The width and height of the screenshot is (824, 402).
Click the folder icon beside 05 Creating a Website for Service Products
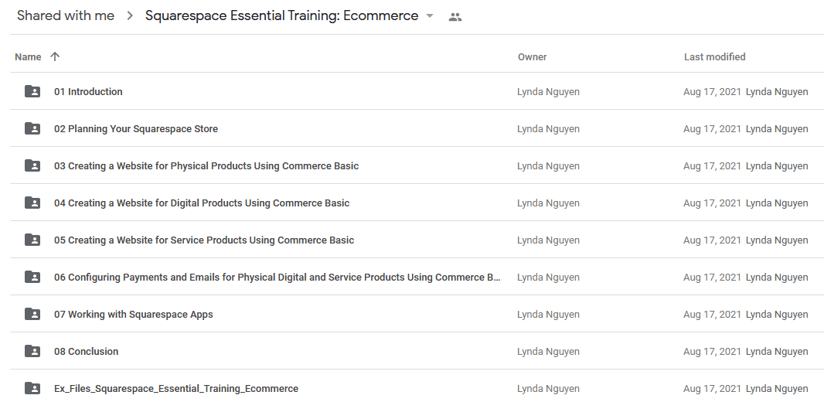point(32,240)
